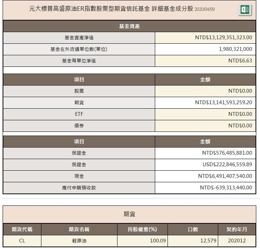The width and height of the screenshot is (260, 248).
Task: Click the 基金每單位淨值 label
Action: [x=79, y=61]
